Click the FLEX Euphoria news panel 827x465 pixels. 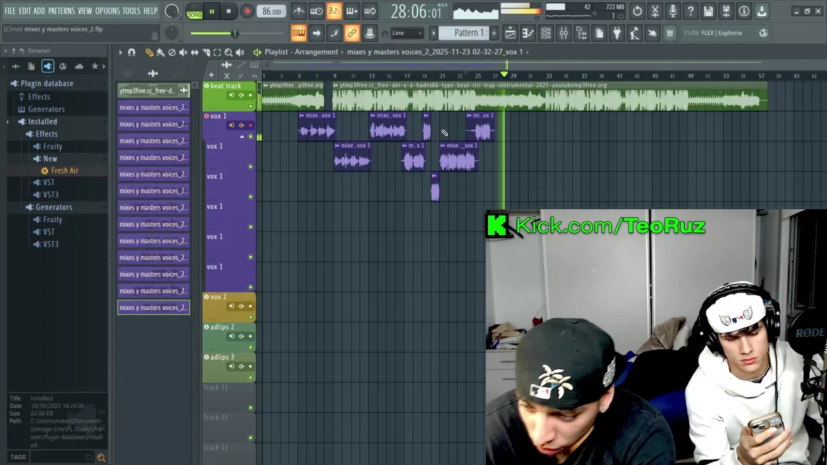(725, 33)
